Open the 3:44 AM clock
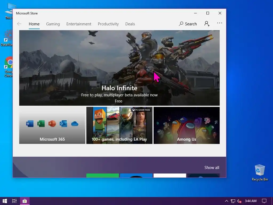273x205 pixels. tap(251, 201)
